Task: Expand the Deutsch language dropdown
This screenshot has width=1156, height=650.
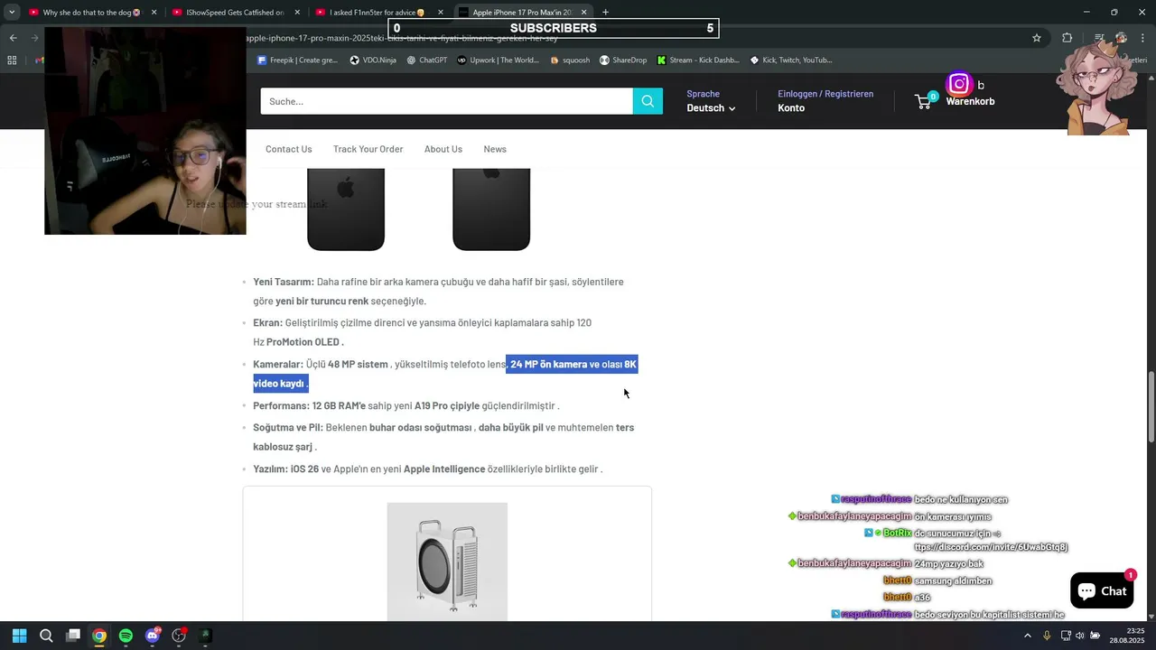Action: (711, 108)
